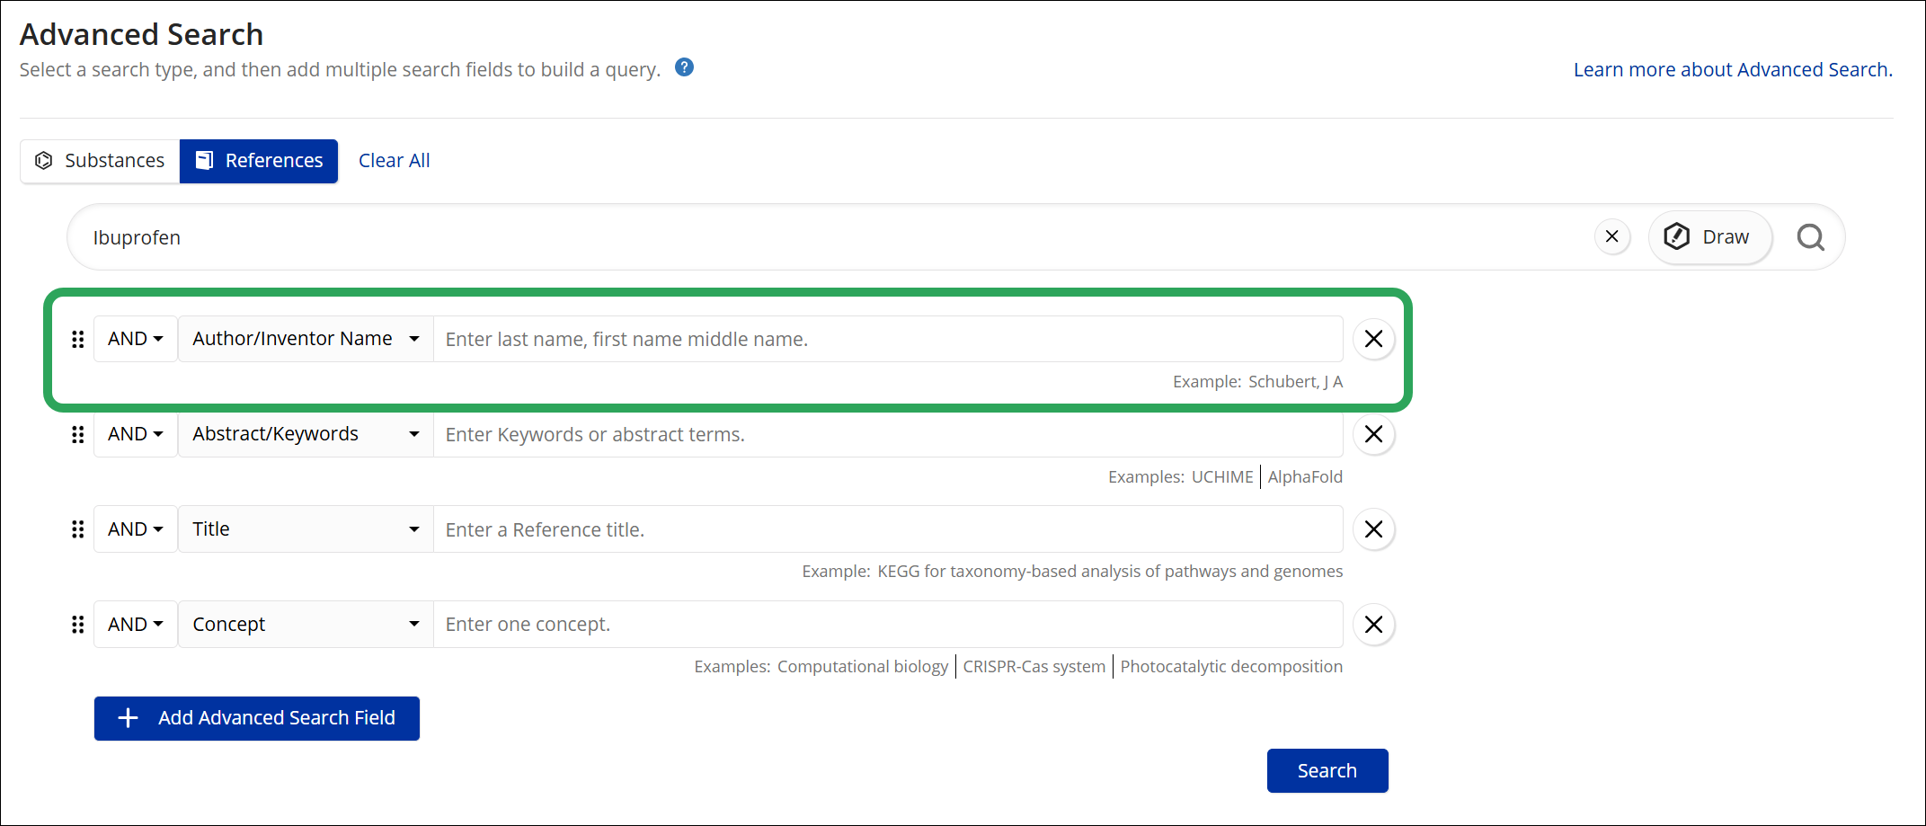Open Learn more about Advanced Search link
Image resolution: width=1926 pixels, height=826 pixels.
click(1733, 70)
